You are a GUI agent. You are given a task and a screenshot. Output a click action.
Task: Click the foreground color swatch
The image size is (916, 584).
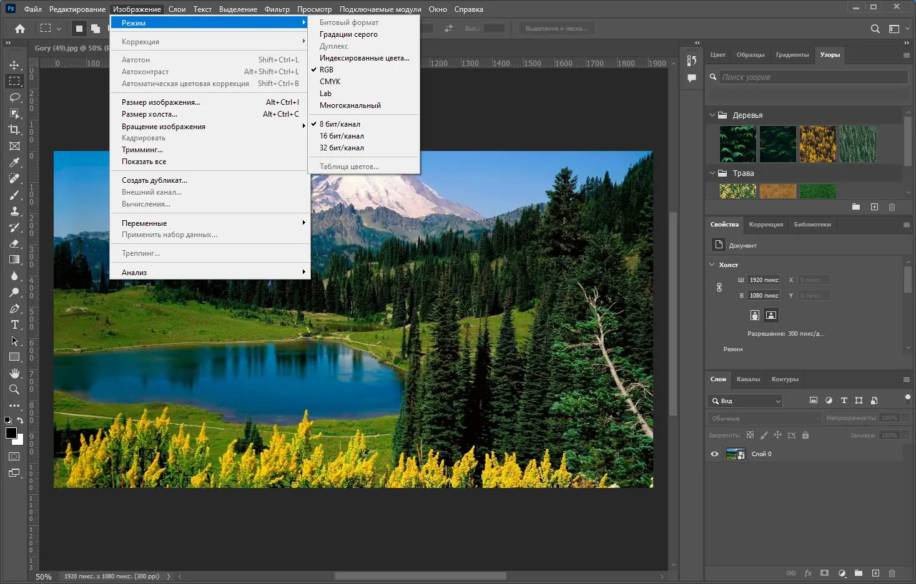[11, 433]
